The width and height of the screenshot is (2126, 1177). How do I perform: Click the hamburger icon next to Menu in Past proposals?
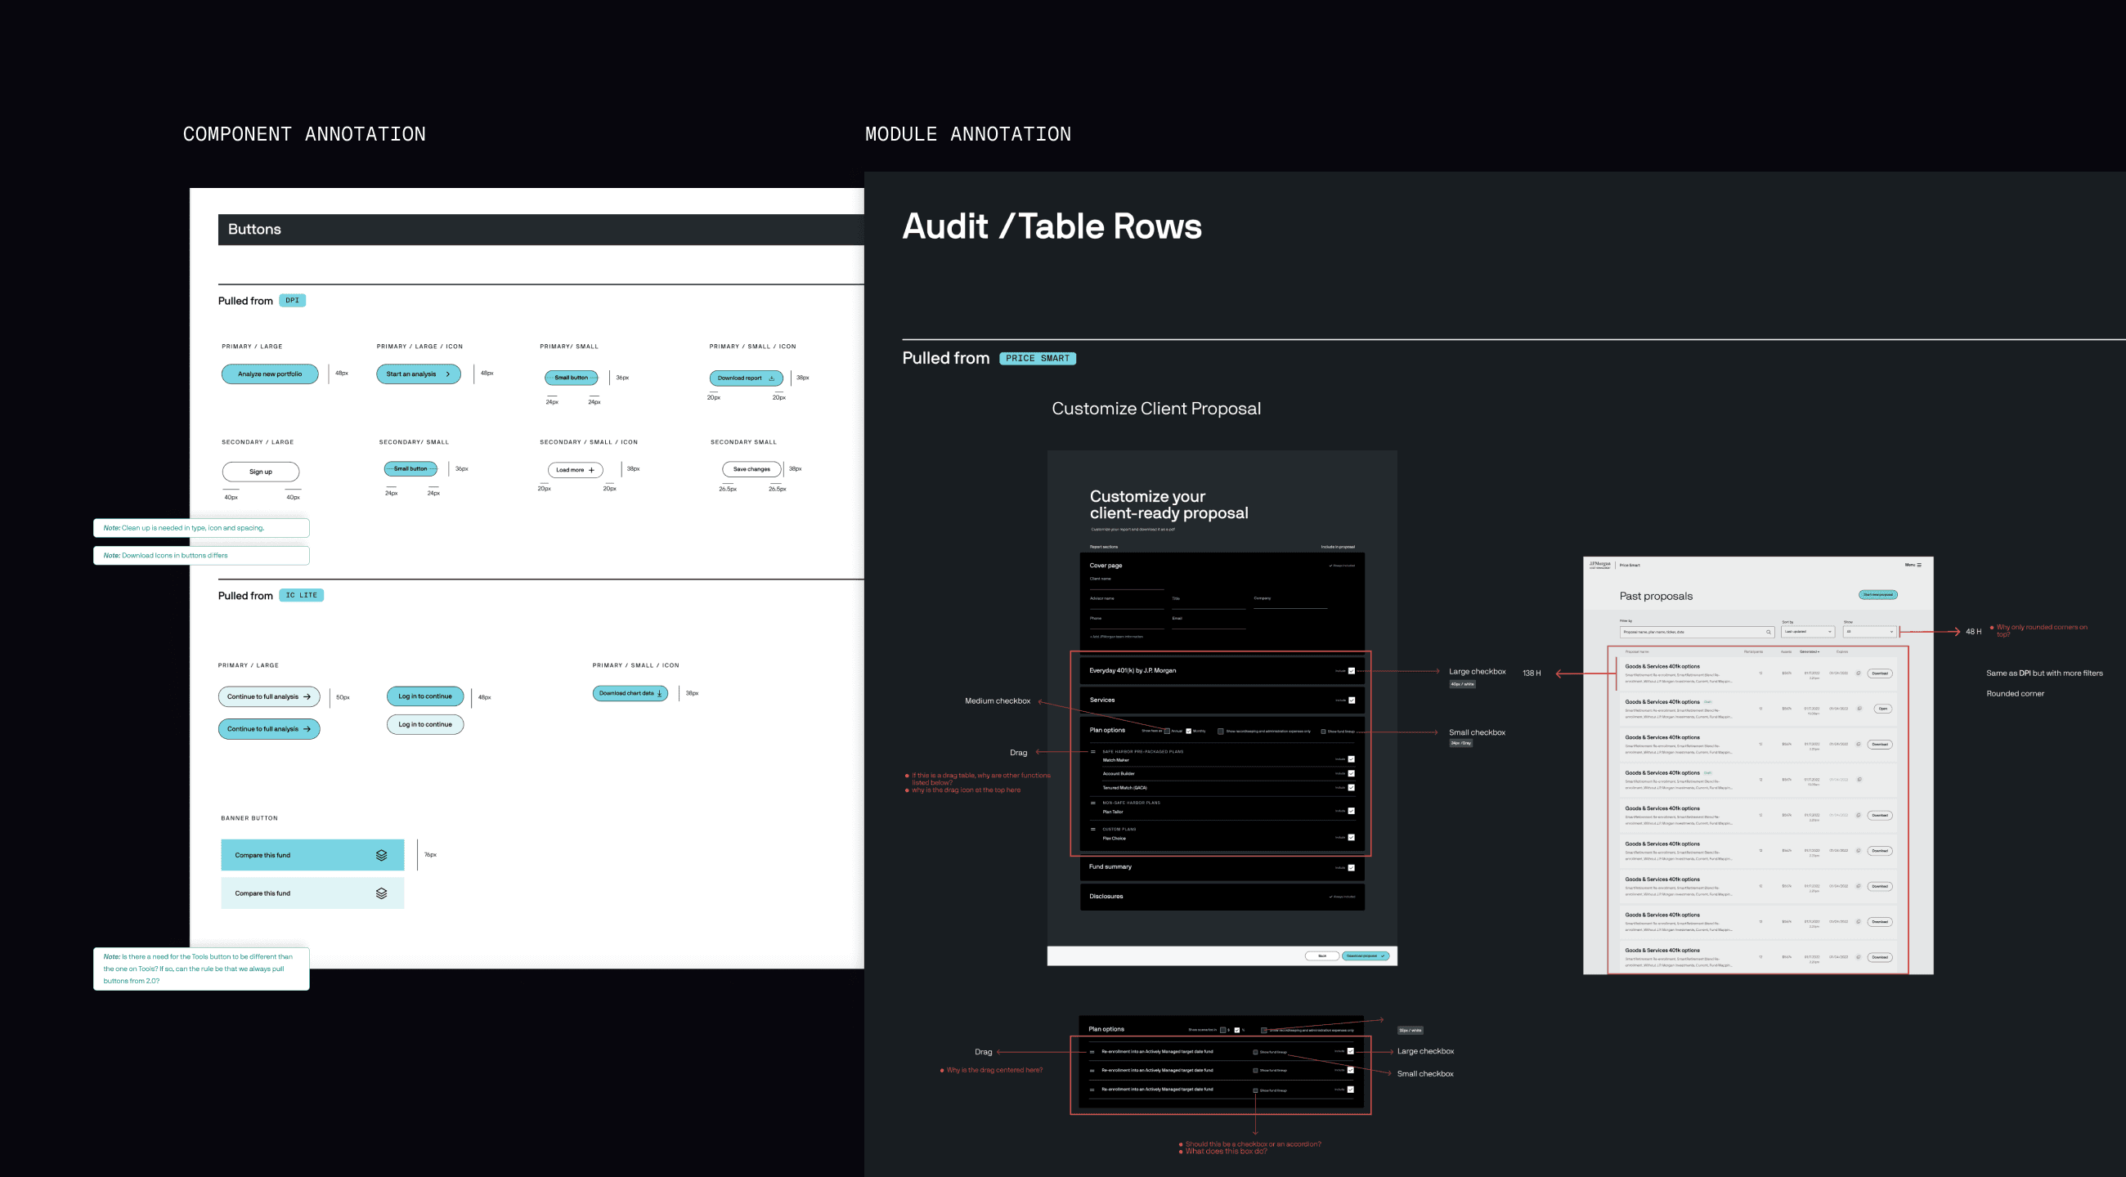pos(1920,565)
